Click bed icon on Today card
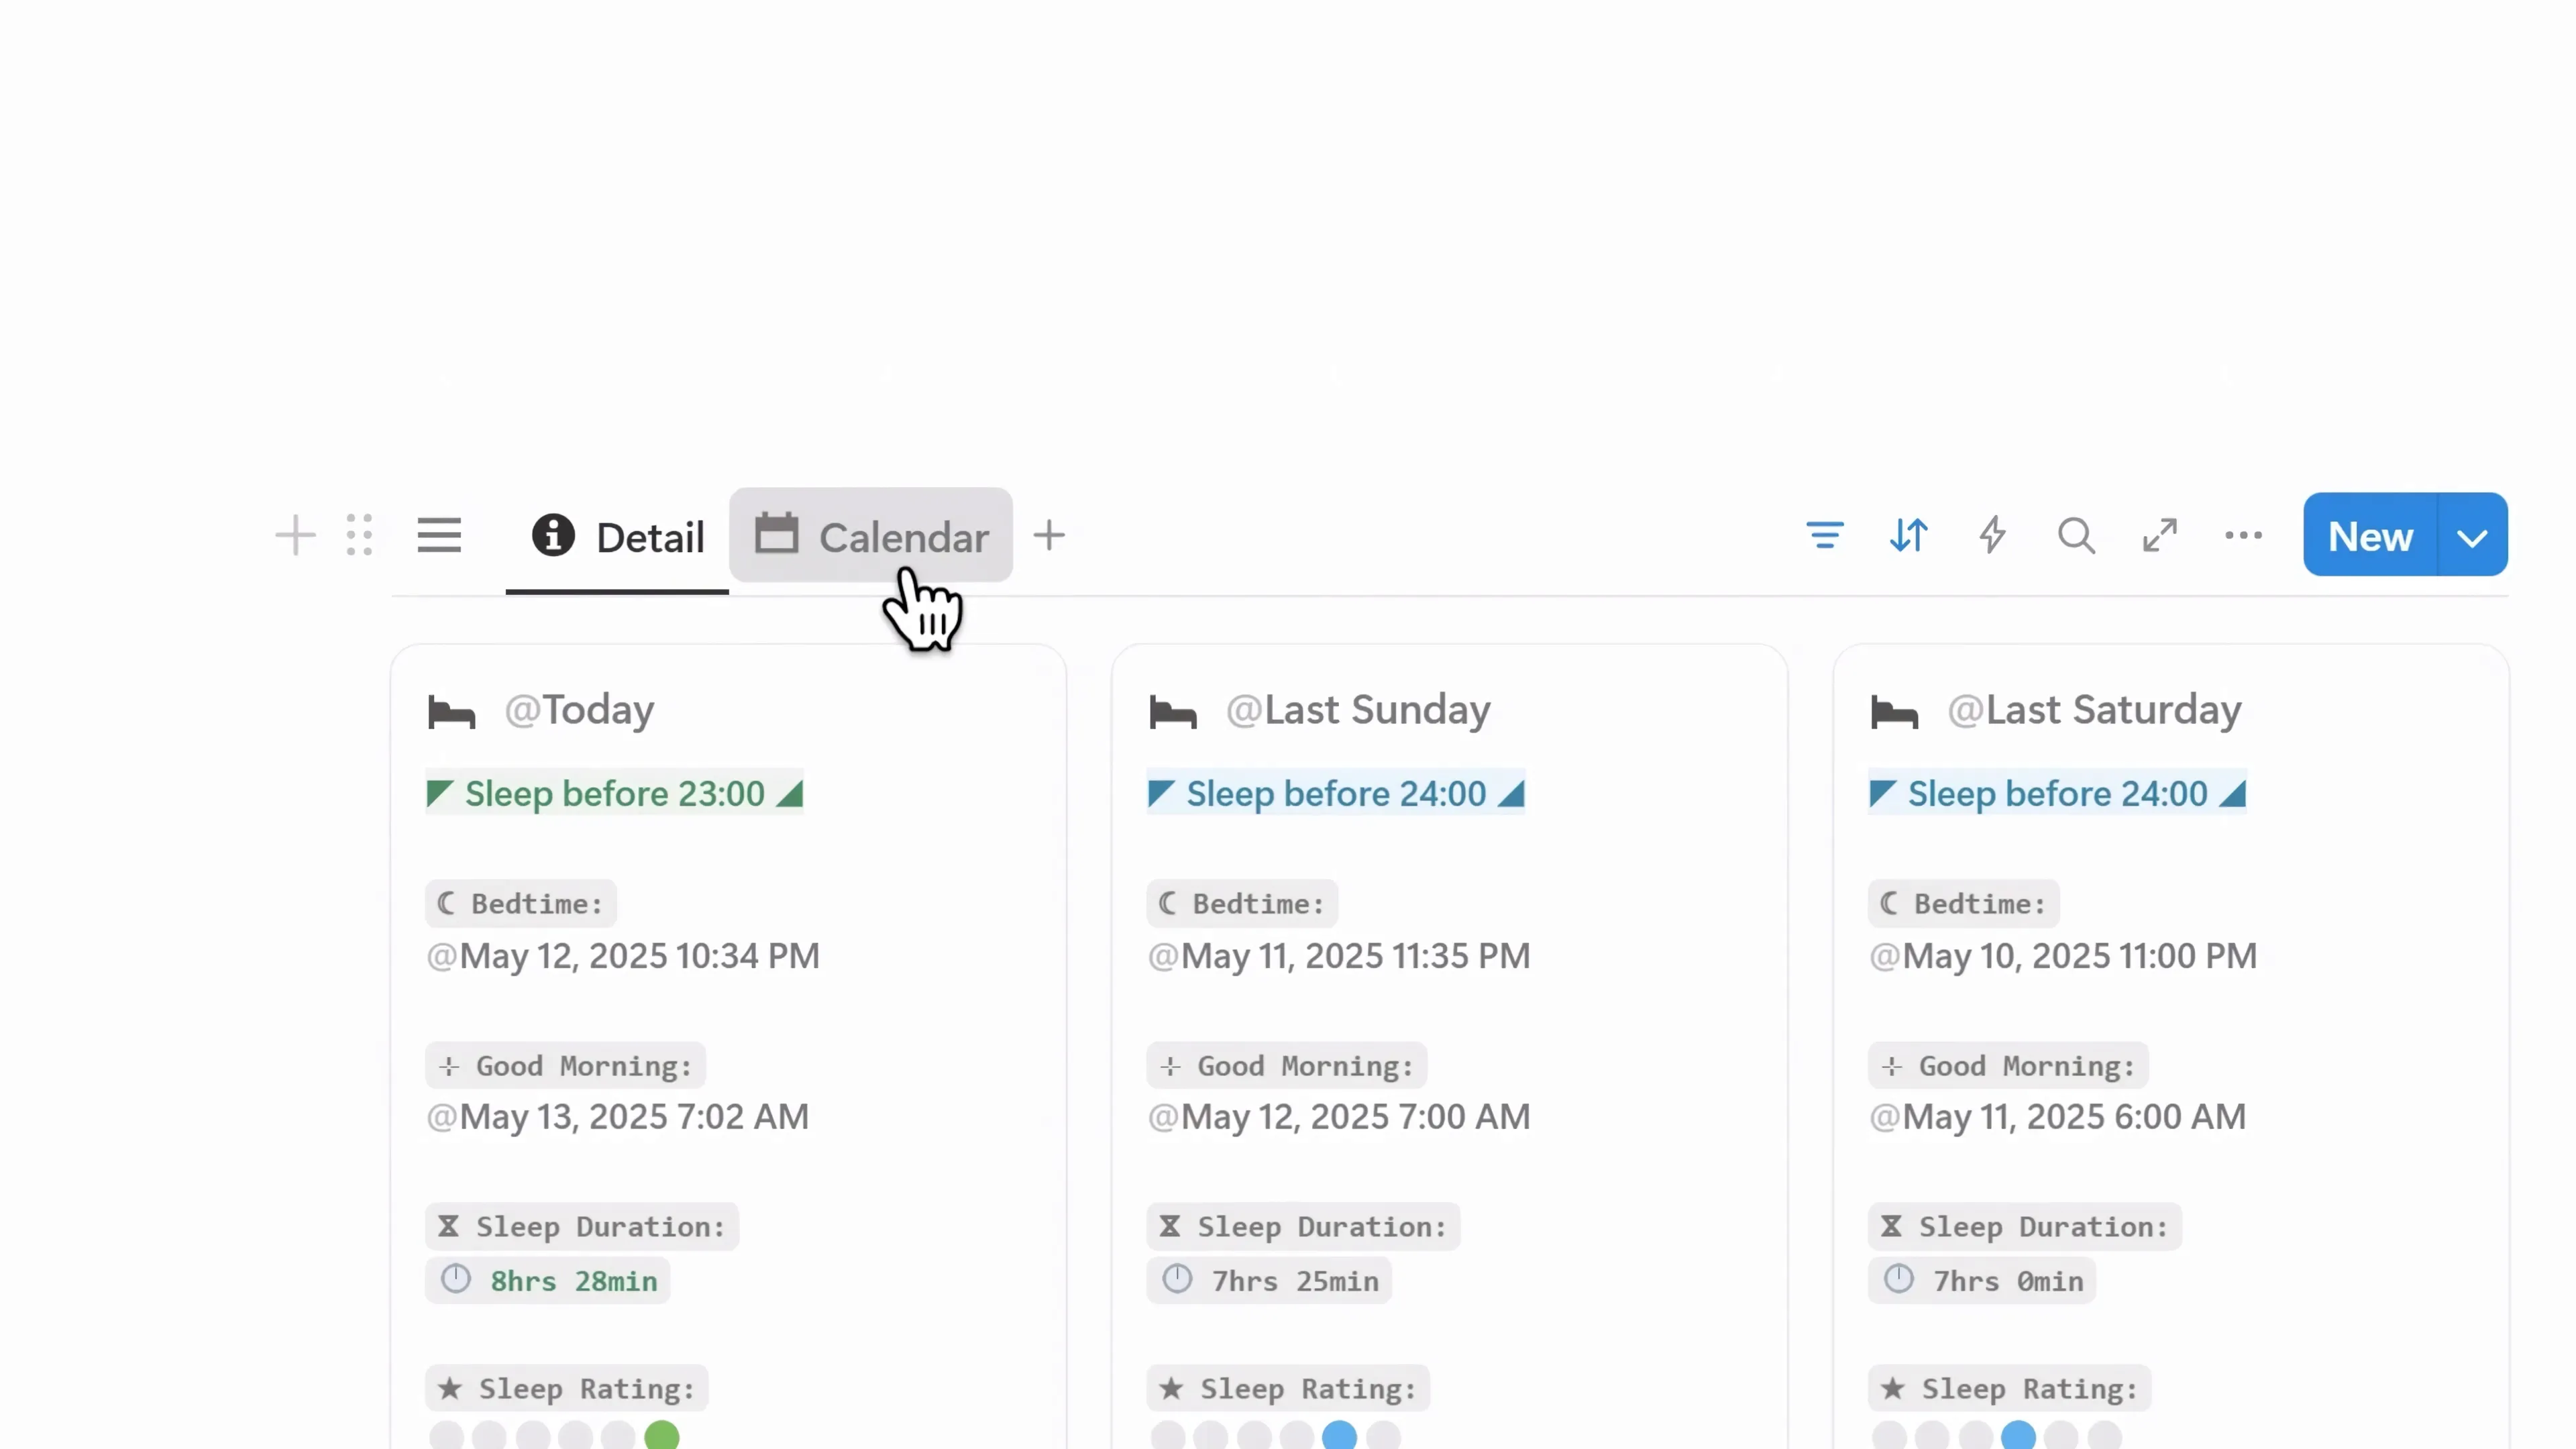Screen dimensions: 2576x1449 click(x=451, y=713)
